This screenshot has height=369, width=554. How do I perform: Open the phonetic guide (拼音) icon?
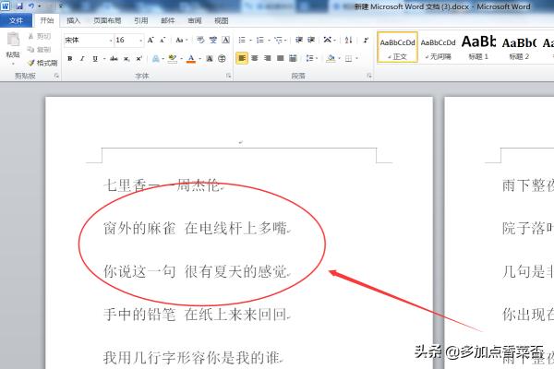[213, 40]
